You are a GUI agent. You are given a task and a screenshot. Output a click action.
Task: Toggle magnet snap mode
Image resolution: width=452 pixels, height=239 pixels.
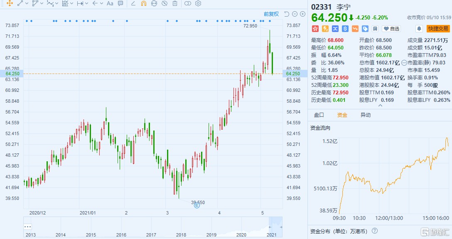click(144, 3)
